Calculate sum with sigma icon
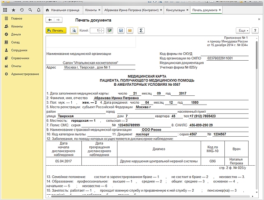The image size is (264, 200). pyautogui.click(x=141, y=30)
